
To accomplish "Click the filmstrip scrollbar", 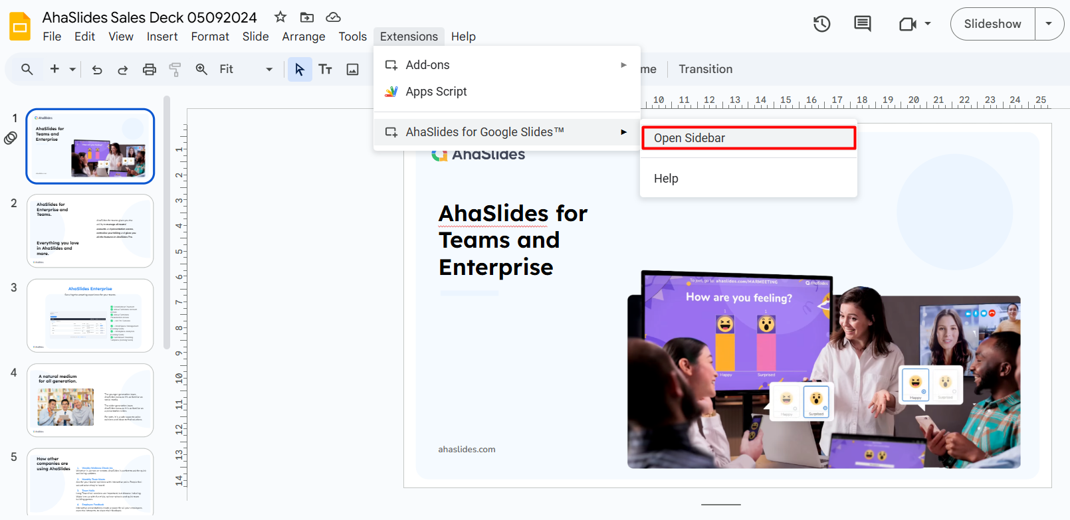I will click(167, 222).
